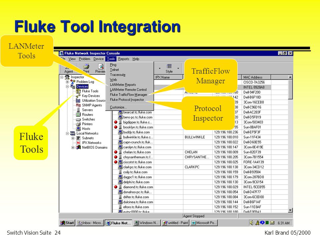Select SNMP Agents MIB icon
The image size is (320, 240).
[x=78, y=105]
